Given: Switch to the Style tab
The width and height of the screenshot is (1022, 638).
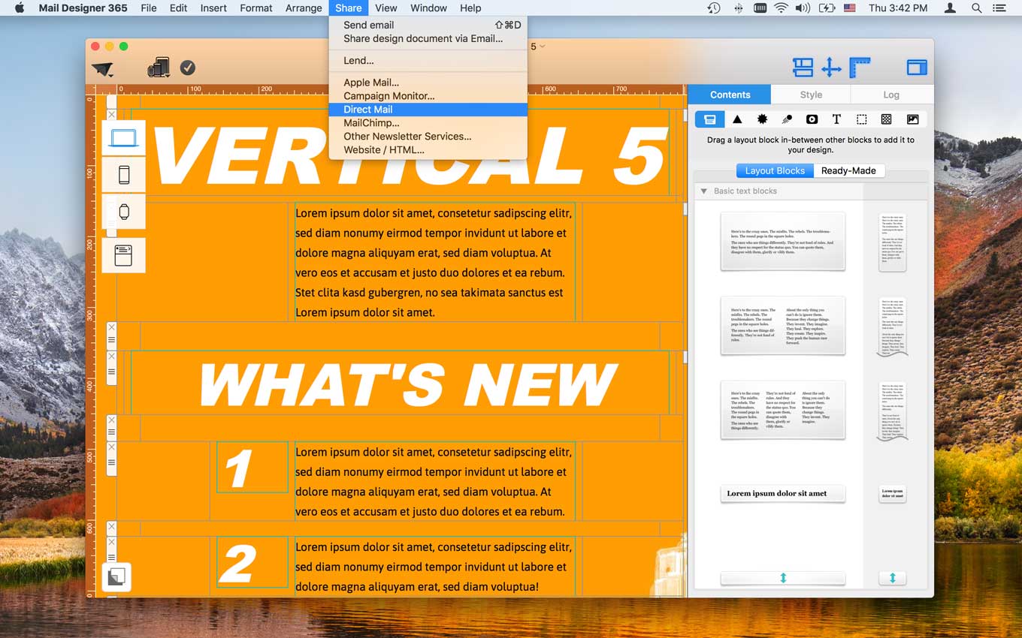Looking at the screenshot, I should pos(811,95).
